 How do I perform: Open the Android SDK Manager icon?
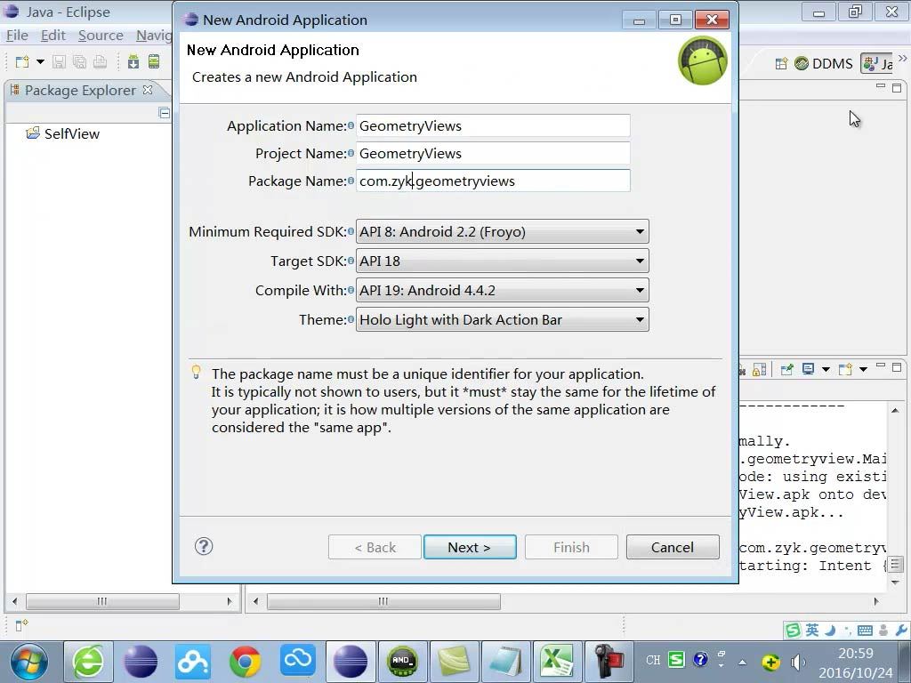pos(133,61)
